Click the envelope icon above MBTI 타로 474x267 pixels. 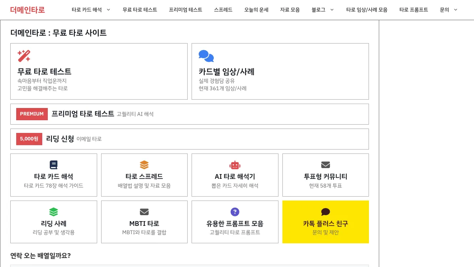[144, 212]
